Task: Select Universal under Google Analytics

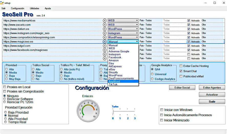Action: coord(152,74)
